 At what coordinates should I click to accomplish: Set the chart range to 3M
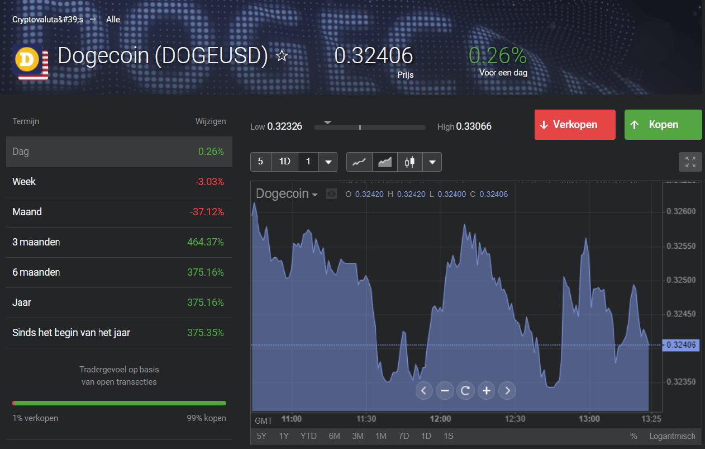click(x=358, y=436)
